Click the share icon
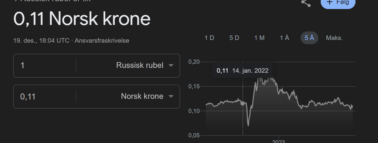The image size is (378, 143). (306, 3)
